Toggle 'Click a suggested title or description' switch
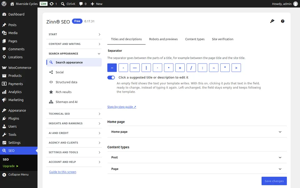Image resolution: width=300 pixels, height=188 pixels. pyautogui.click(x=111, y=77)
